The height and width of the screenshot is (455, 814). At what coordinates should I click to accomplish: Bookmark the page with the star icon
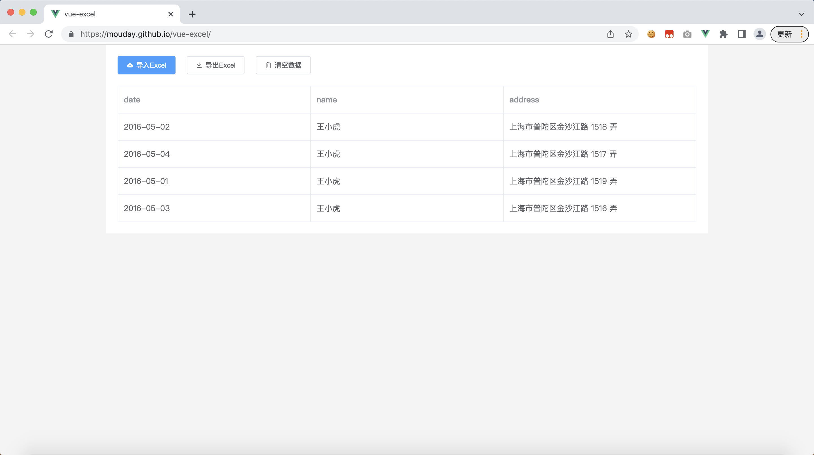[x=629, y=34]
